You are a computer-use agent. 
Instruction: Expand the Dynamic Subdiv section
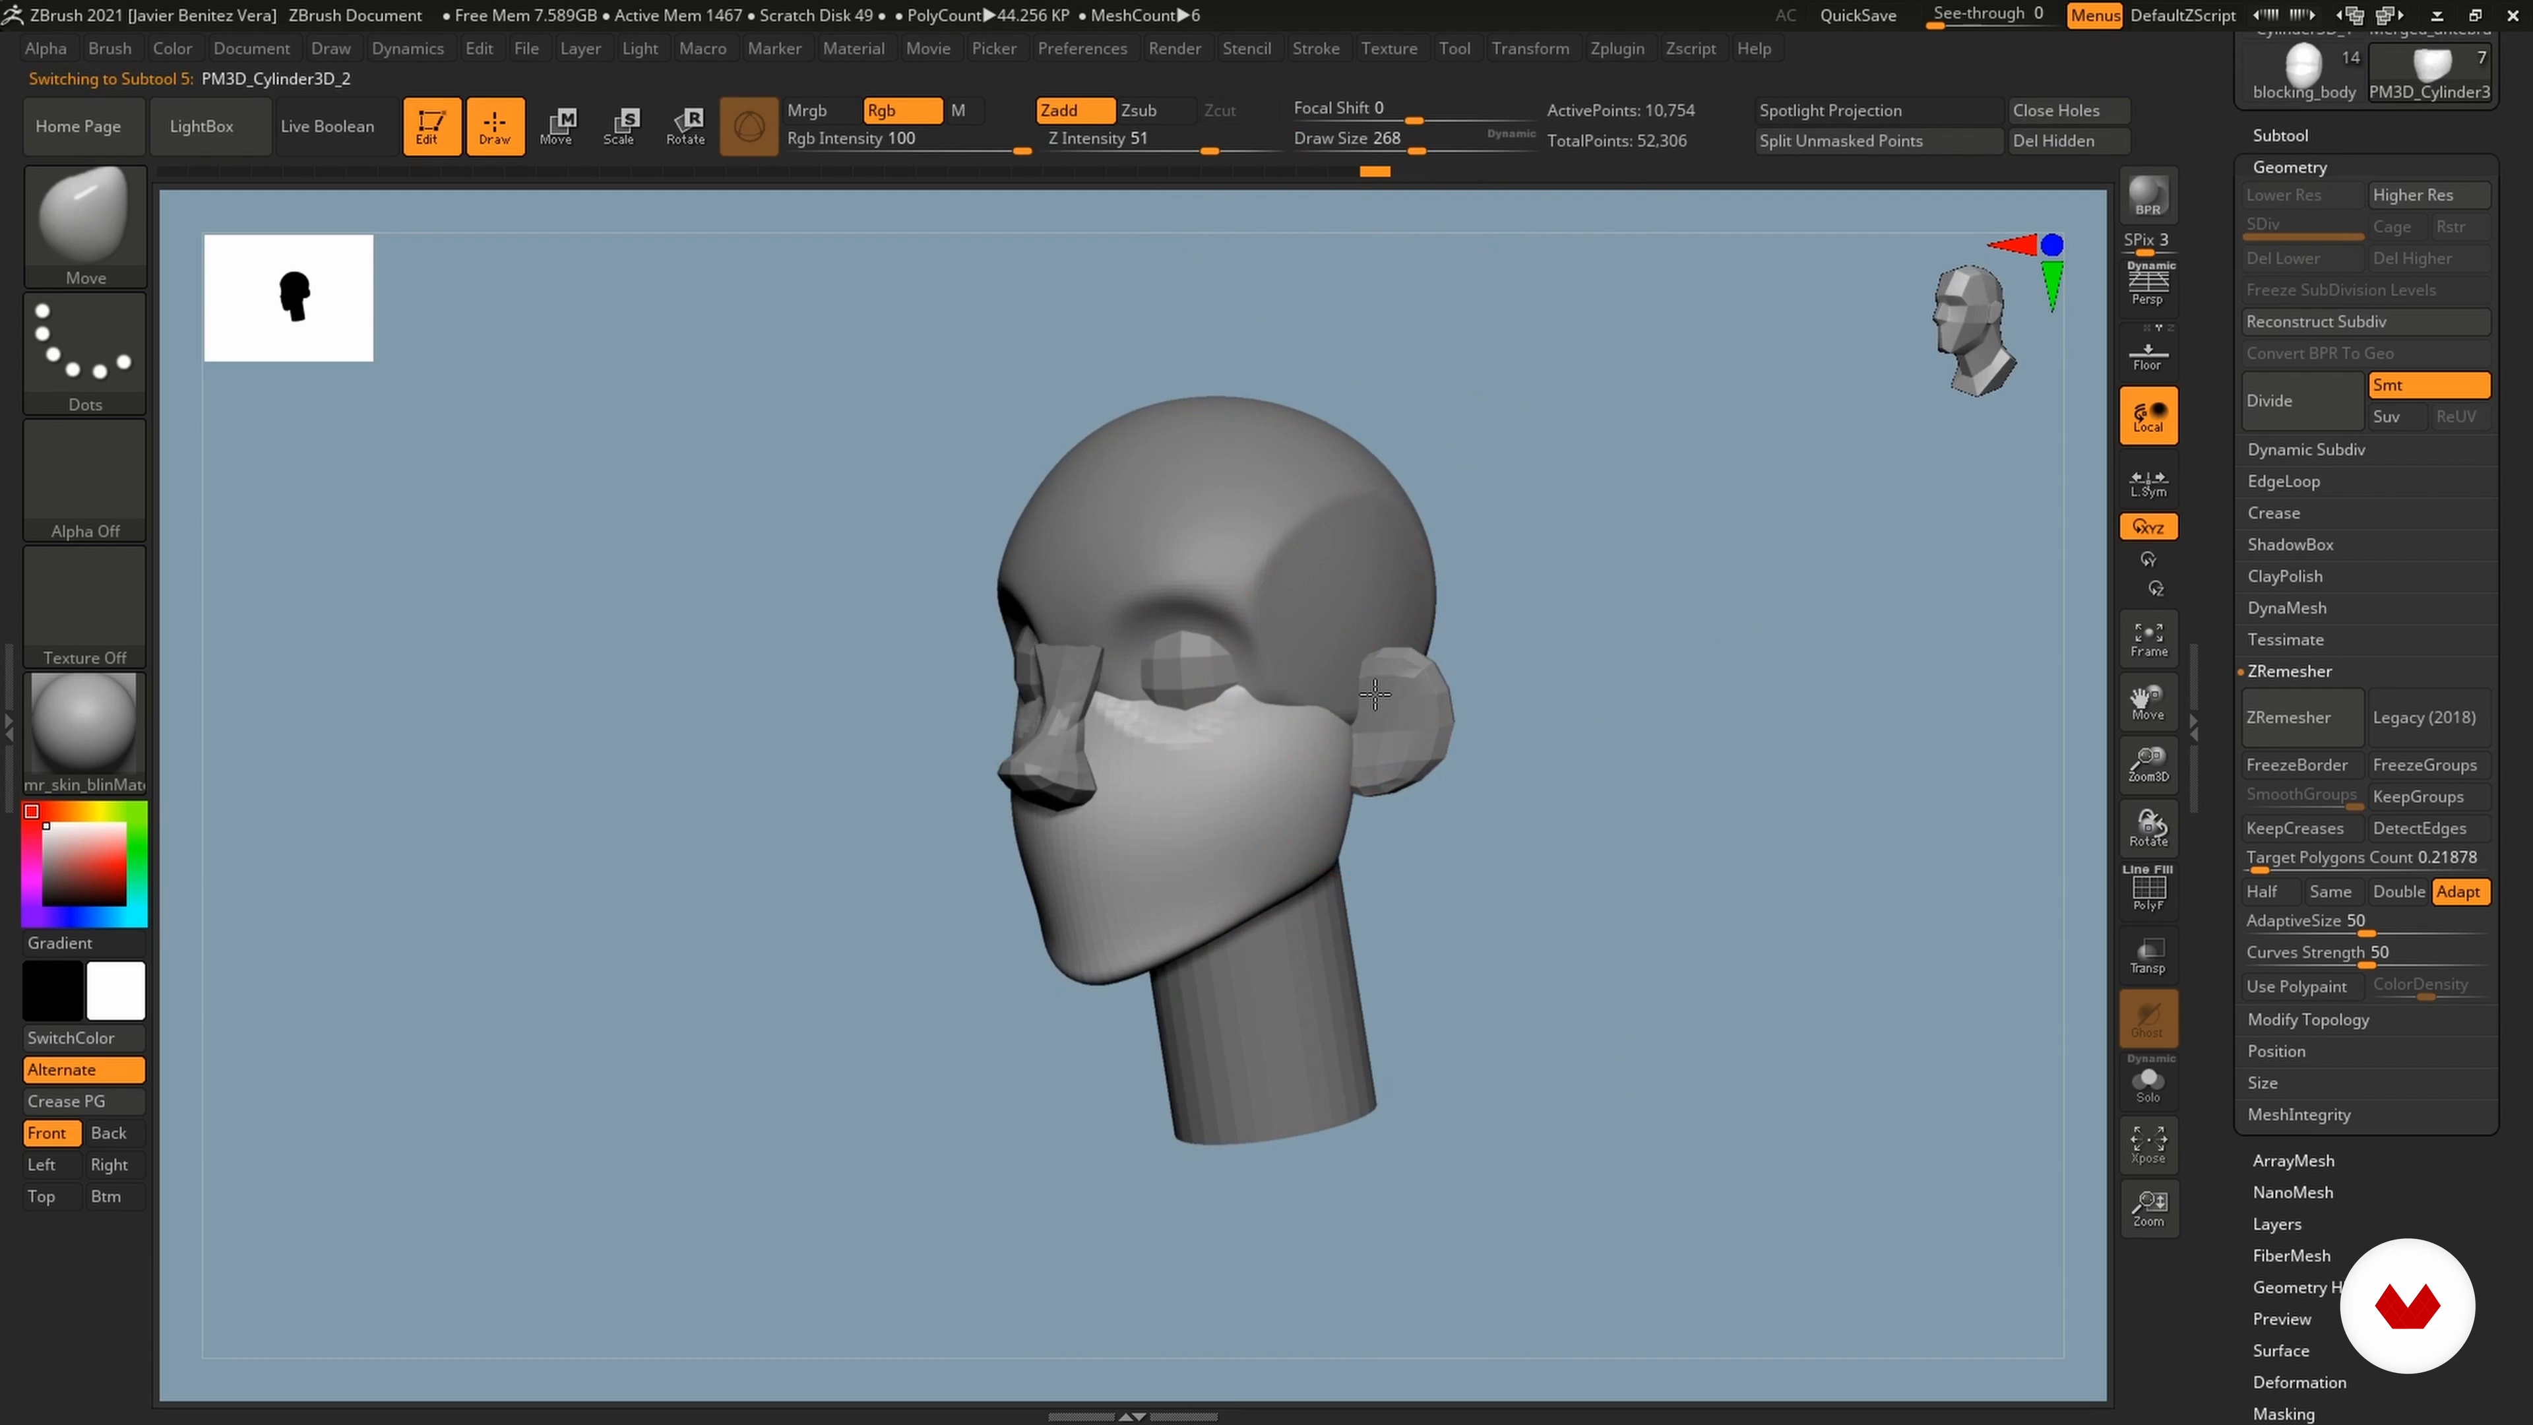(x=2306, y=449)
